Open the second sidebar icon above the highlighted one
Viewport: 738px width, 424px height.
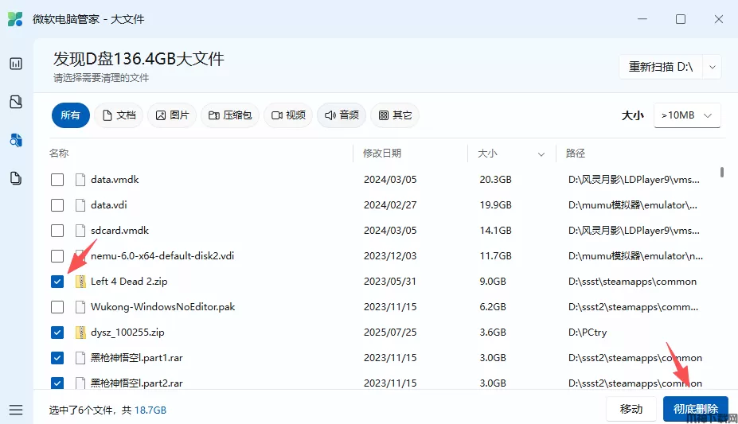(x=16, y=102)
